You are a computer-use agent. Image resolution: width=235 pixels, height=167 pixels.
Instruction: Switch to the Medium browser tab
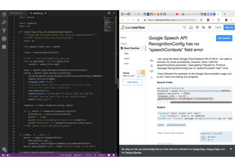tap(148, 14)
